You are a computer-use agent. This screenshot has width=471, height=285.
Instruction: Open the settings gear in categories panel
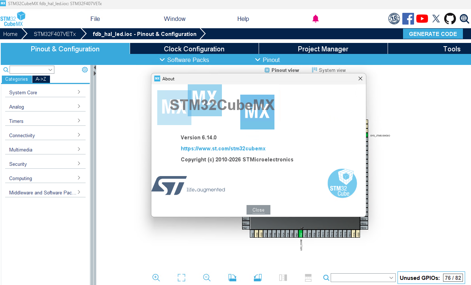[85, 70]
